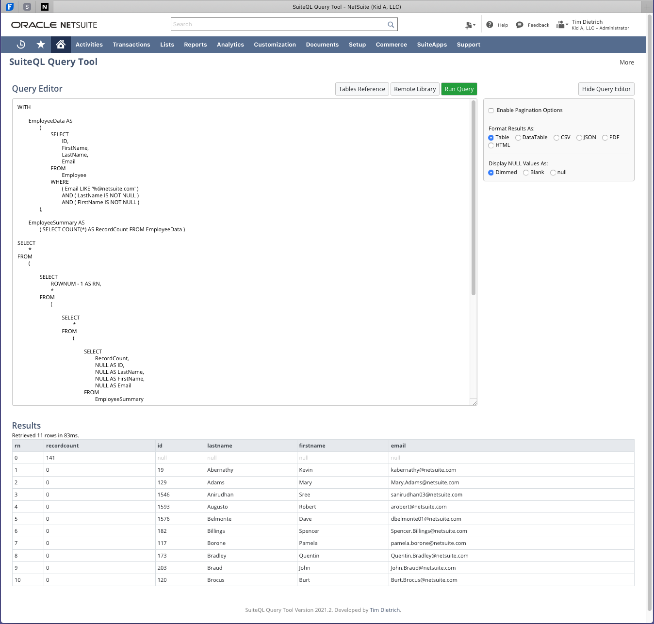The width and height of the screenshot is (654, 624).
Task: Expand the Create New dropdown arrow
Action: pos(474,25)
